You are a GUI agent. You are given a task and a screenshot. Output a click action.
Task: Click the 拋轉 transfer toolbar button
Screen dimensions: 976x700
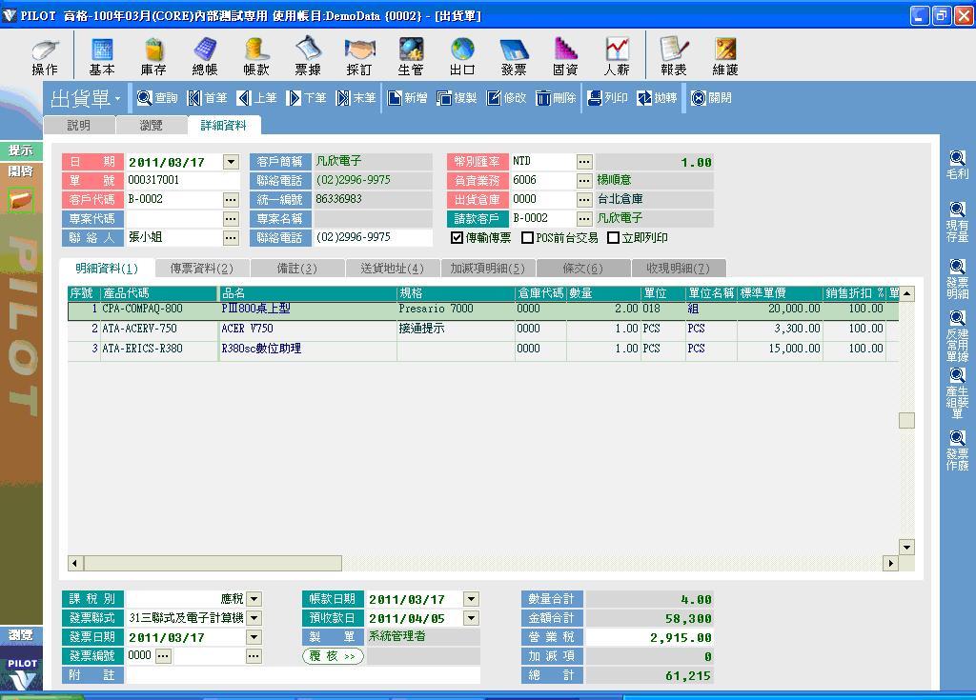point(657,98)
